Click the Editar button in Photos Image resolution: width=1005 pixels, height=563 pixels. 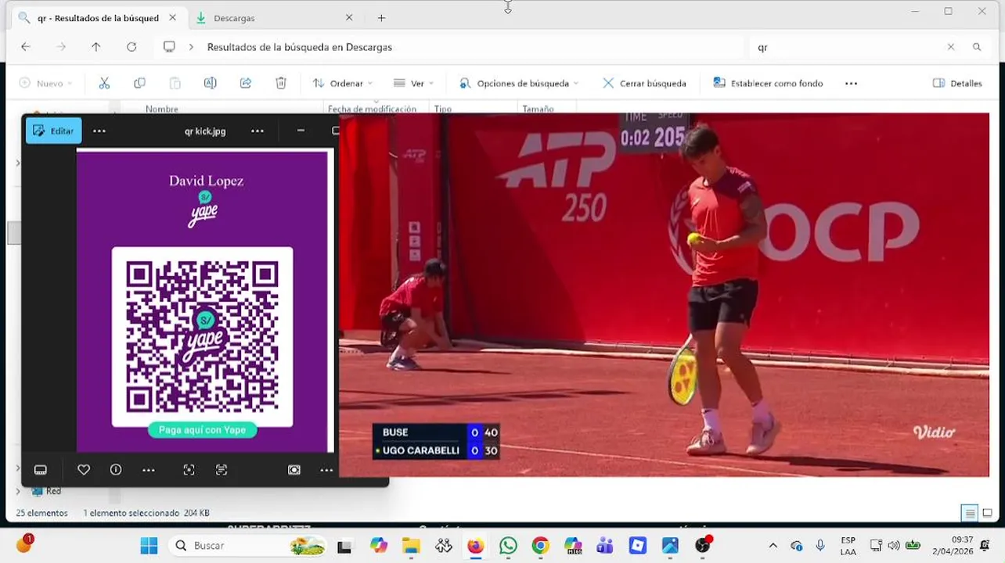click(x=53, y=131)
